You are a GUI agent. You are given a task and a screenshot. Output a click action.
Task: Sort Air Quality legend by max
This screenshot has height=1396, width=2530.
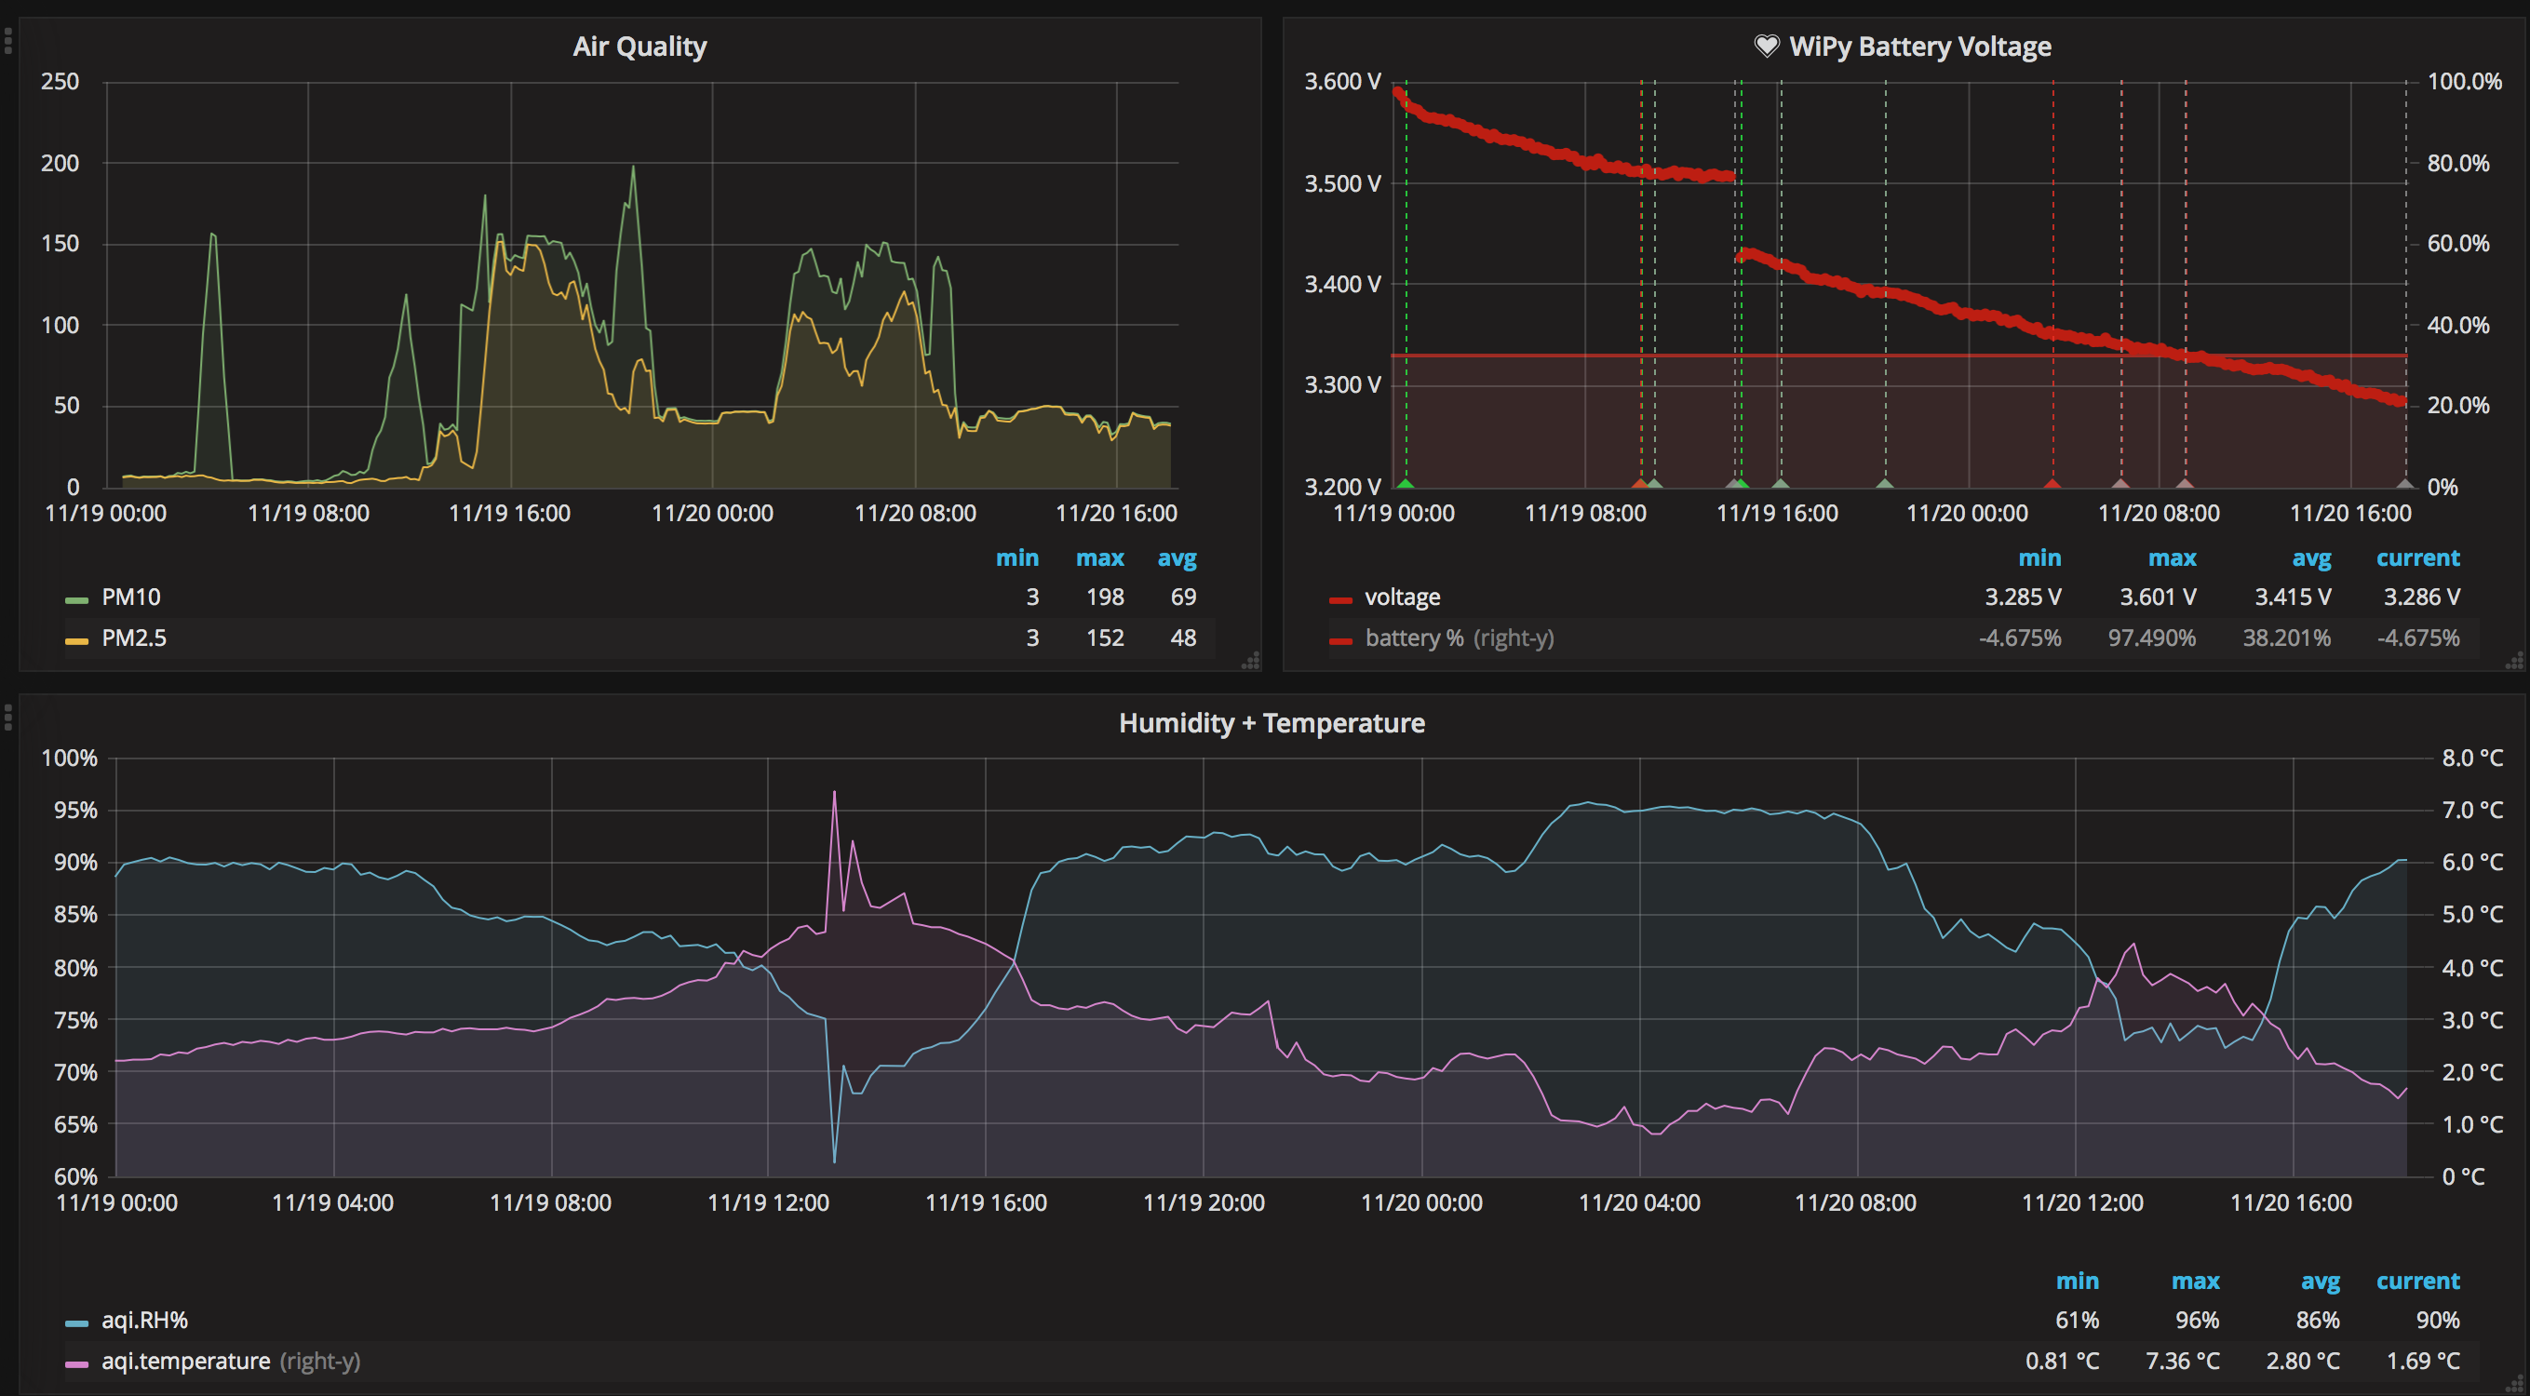click(1100, 557)
